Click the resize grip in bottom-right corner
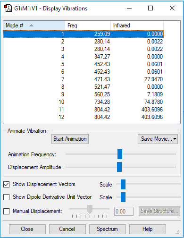This screenshot has width=184, height=238. click(177, 232)
